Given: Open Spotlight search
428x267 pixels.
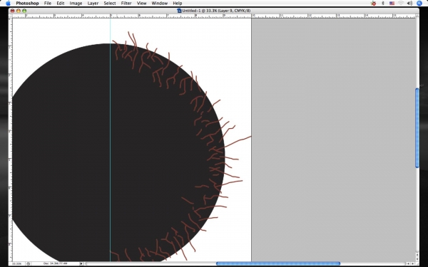Looking at the screenshot, I should 419,4.
